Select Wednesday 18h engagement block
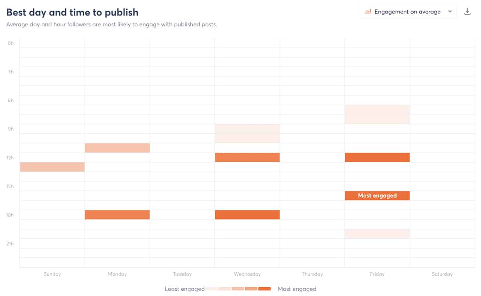The image size is (481, 296). [x=247, y=215]
